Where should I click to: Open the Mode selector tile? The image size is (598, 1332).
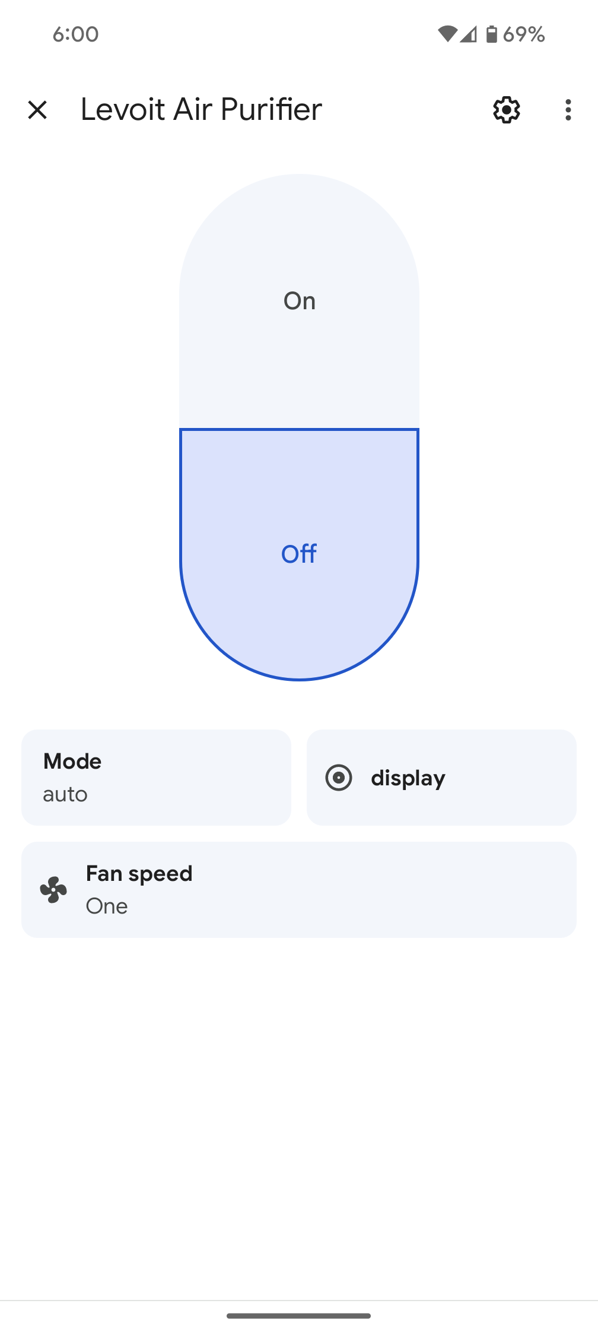[156, 777]
